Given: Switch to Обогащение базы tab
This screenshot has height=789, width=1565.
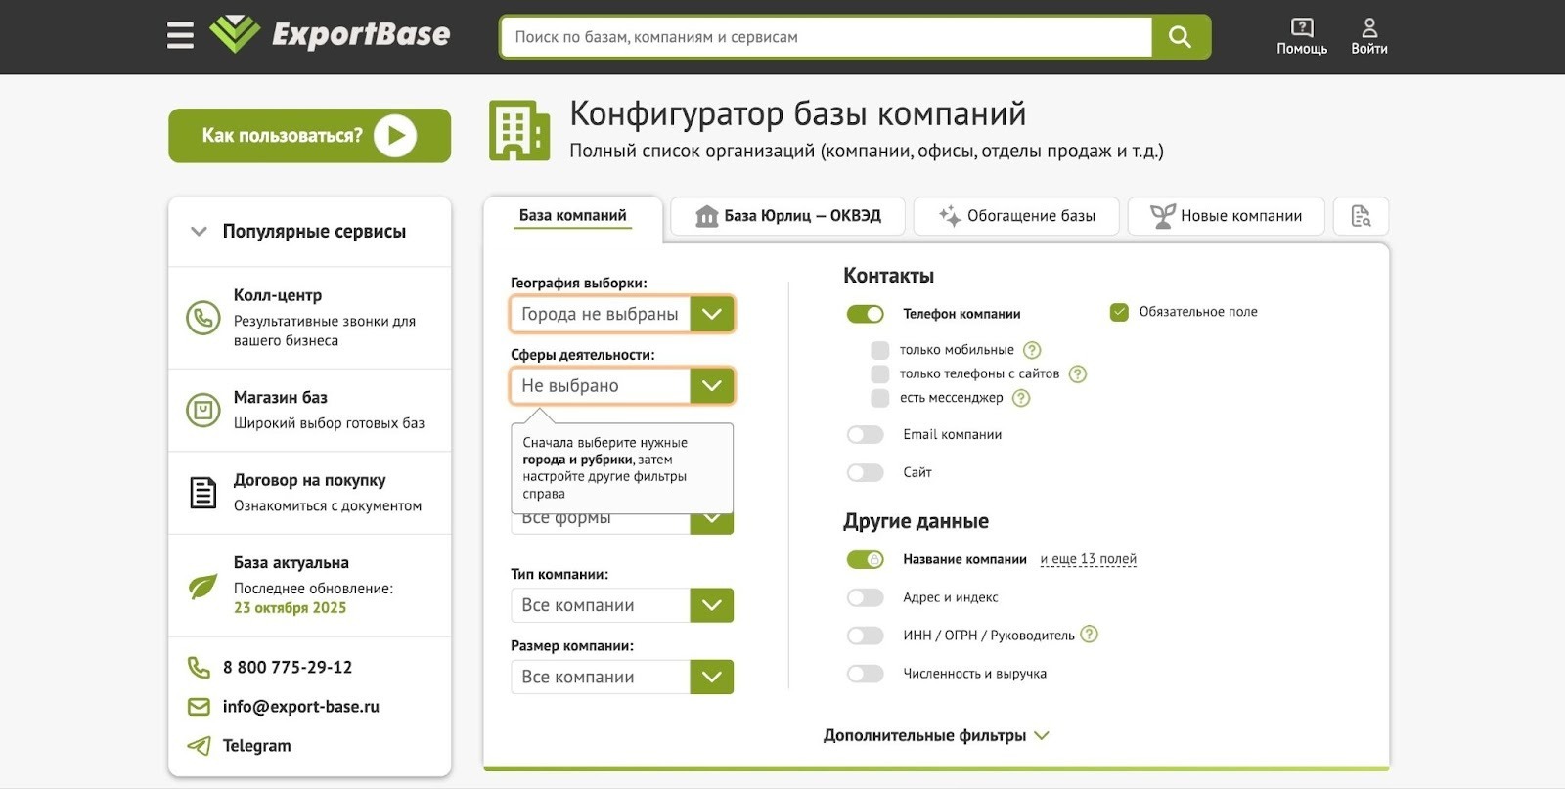Looking at the screenshot, I should pos(1016,216).
